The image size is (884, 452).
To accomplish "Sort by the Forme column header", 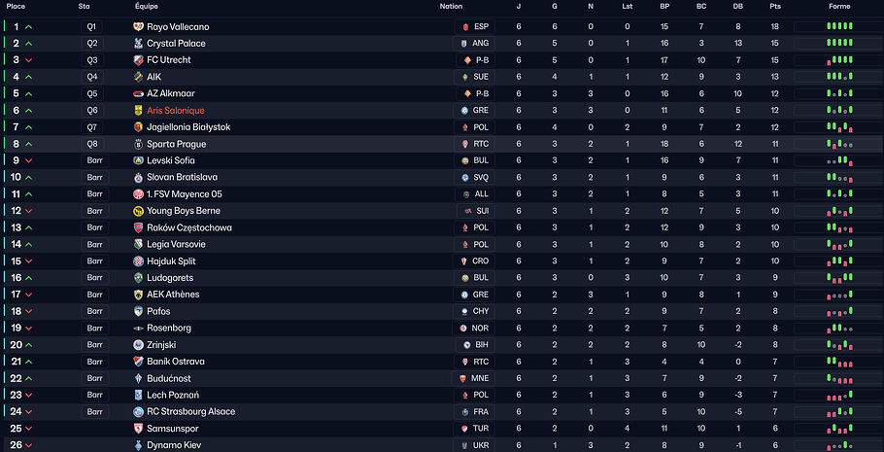I will point(839,6).
